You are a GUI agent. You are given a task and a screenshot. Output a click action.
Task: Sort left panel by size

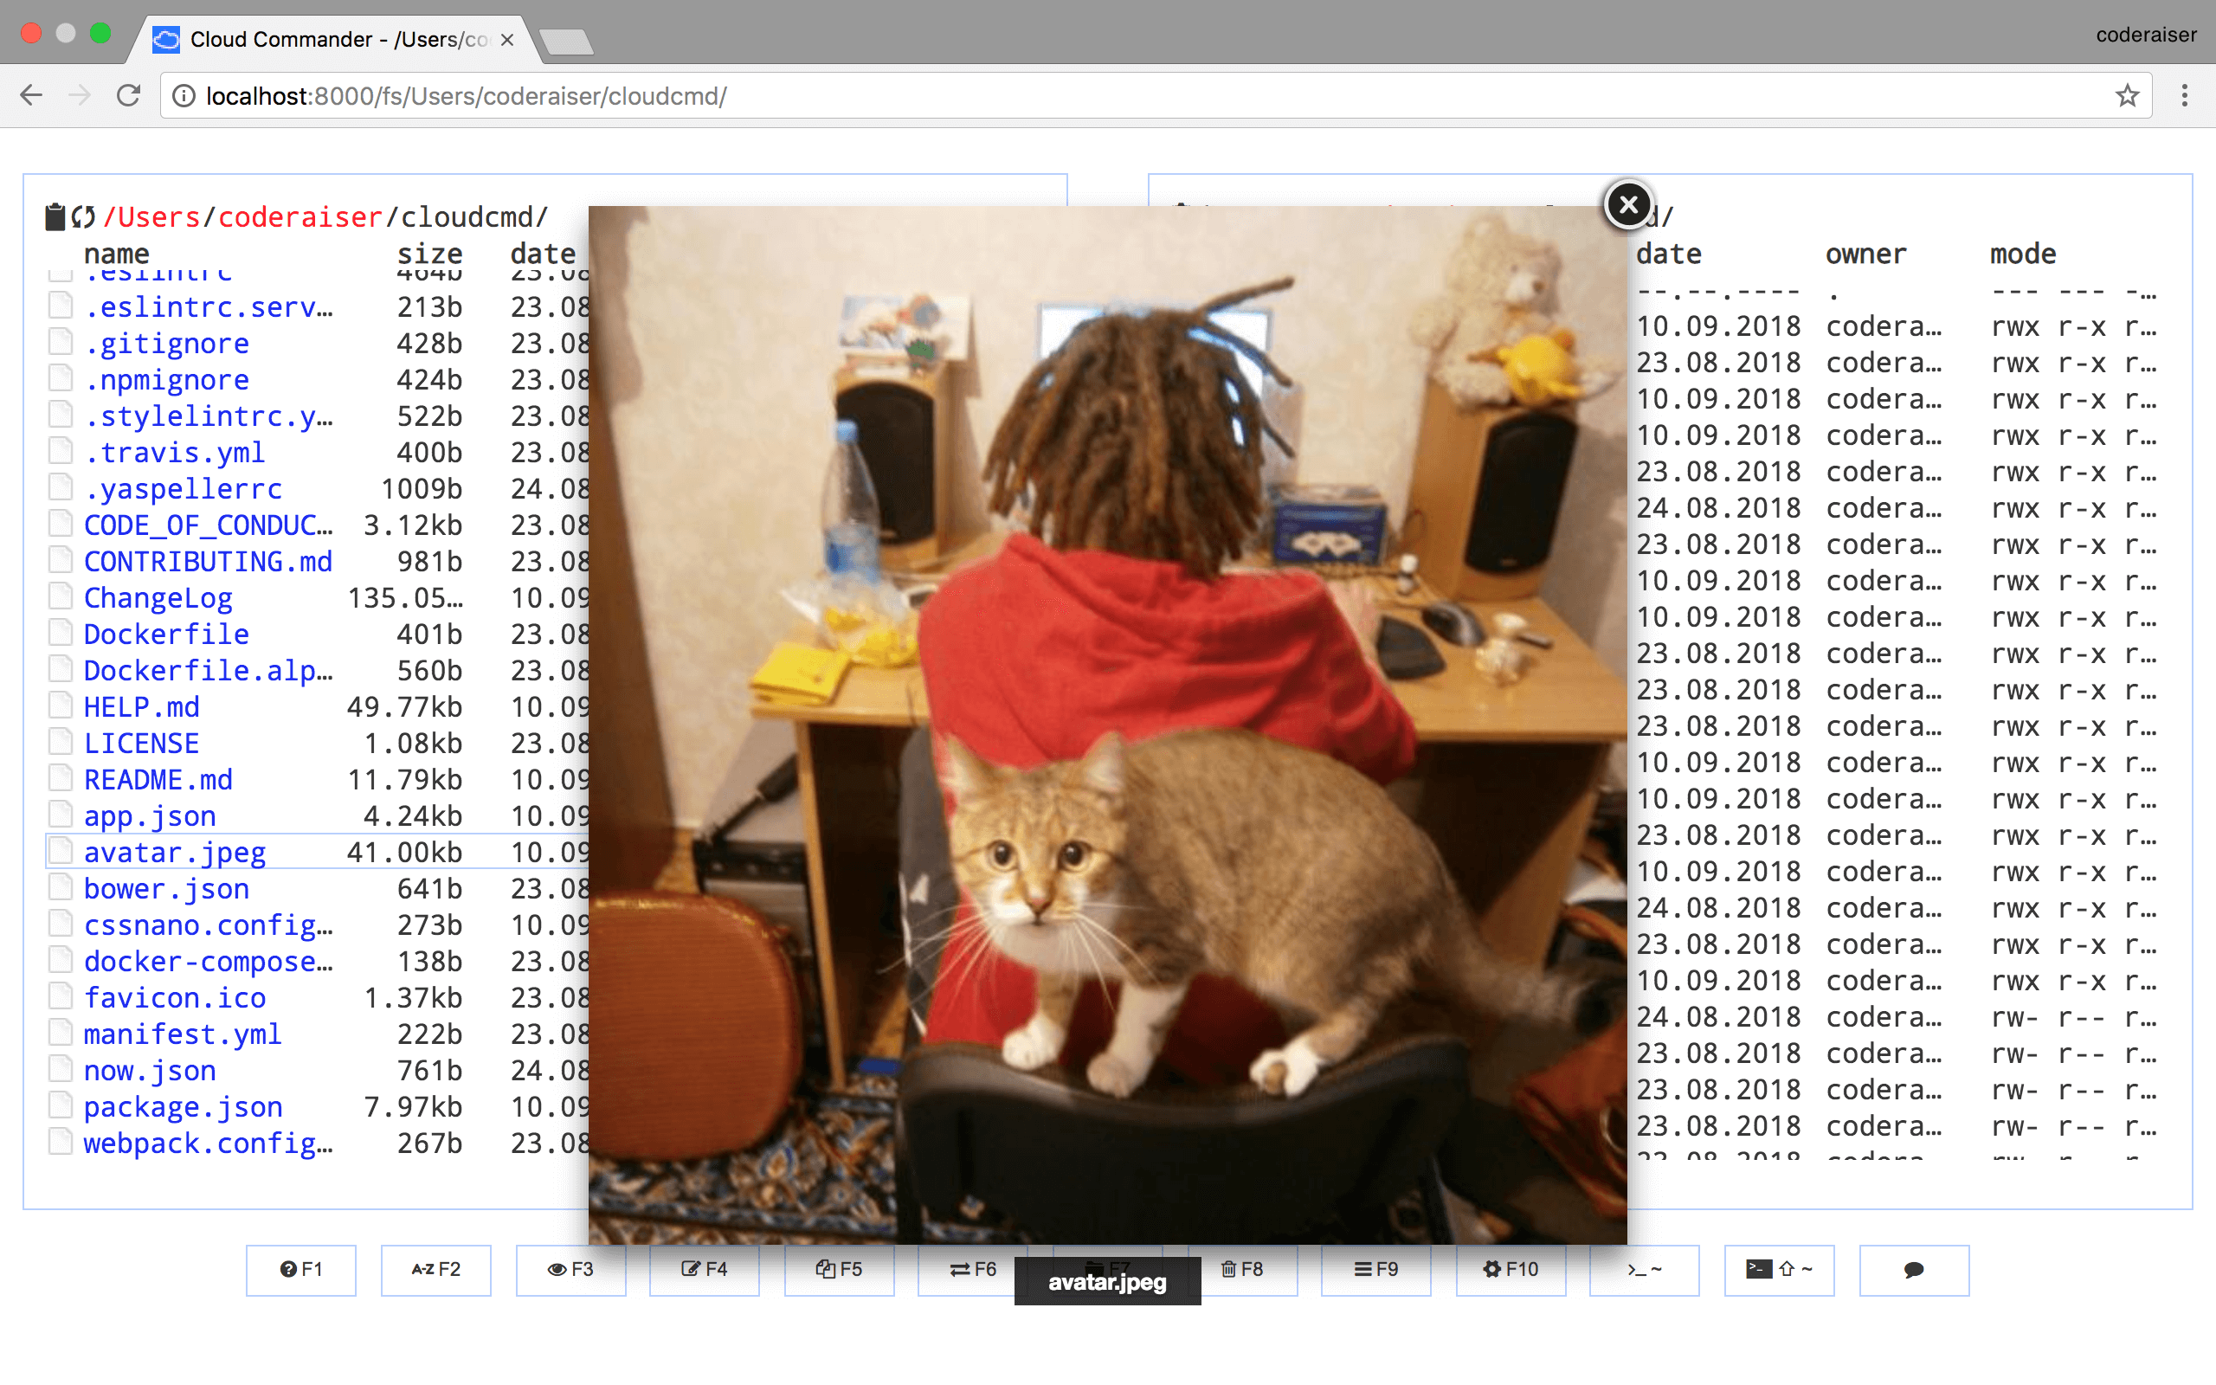(x=429, y=254)
